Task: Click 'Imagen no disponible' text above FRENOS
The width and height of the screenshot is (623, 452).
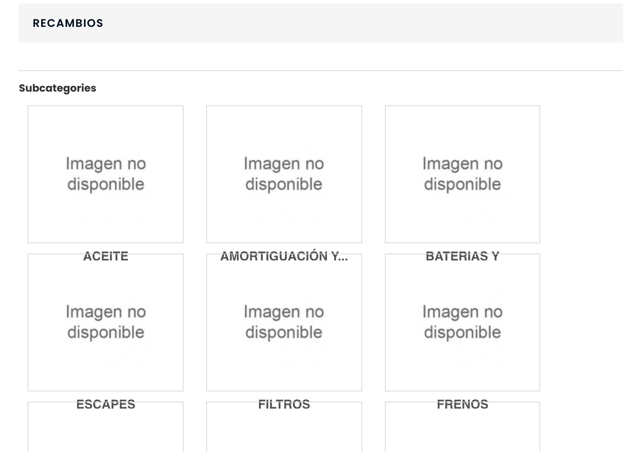Action: (x=462, y=322)
